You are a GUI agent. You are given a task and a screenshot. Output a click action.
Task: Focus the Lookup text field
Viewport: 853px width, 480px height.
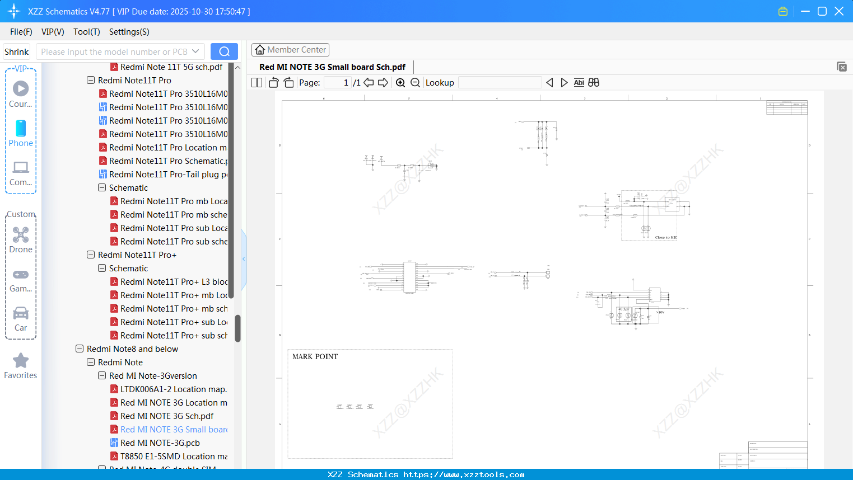(500, 83)
